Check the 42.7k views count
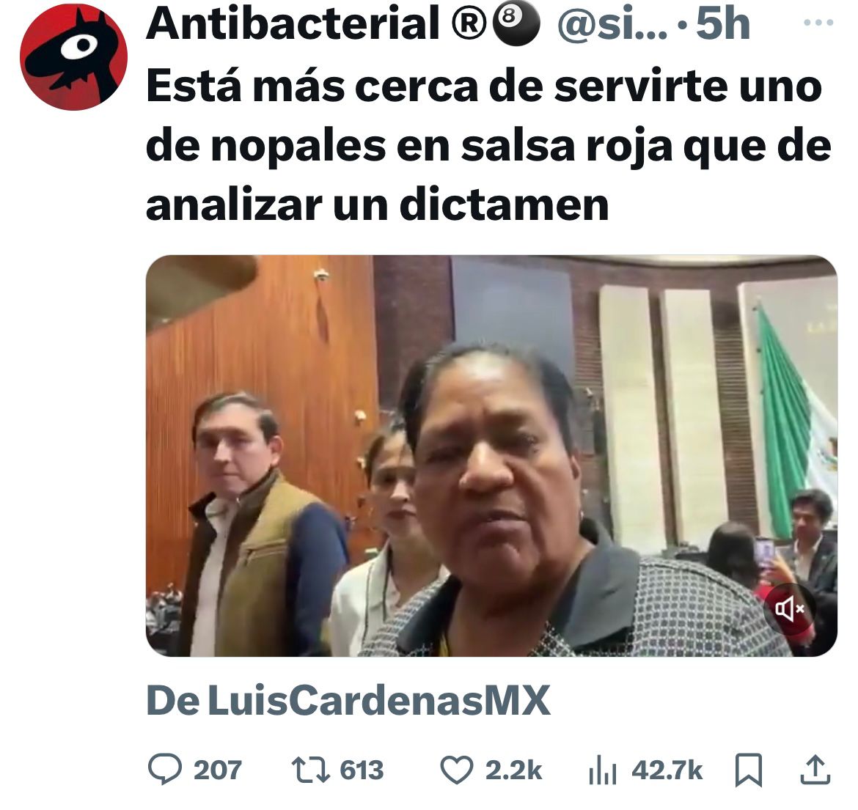858x810 pixels. 667,770
